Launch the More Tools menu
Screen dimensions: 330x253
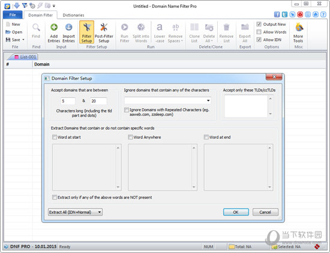pos(298,32)
